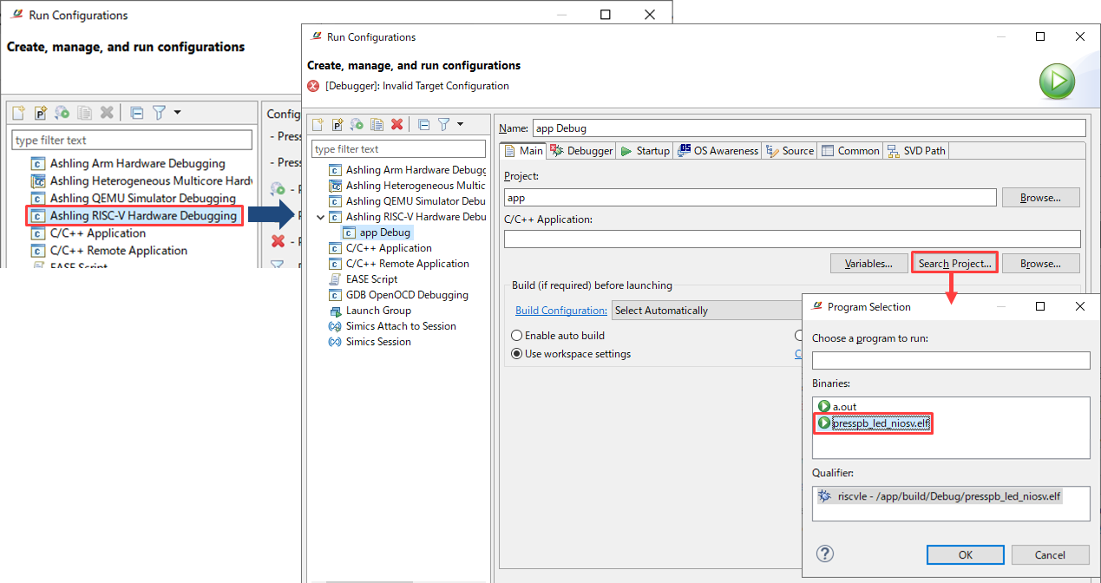
Task: Select Simics Session in configuration tree
Action: [370, 342]
